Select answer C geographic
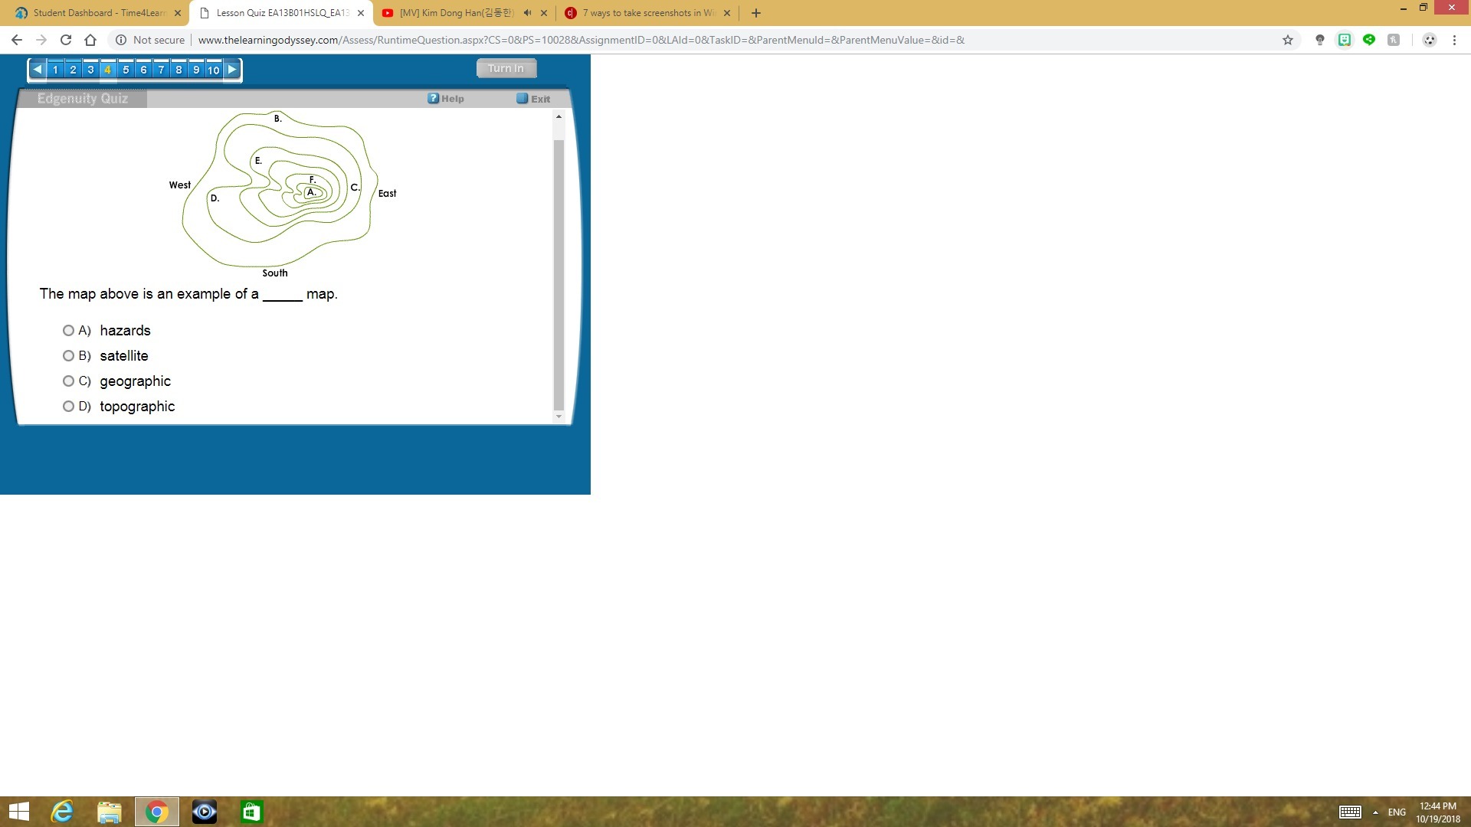The height and width of the screenshot is (827, 1471). pos(68,381)
